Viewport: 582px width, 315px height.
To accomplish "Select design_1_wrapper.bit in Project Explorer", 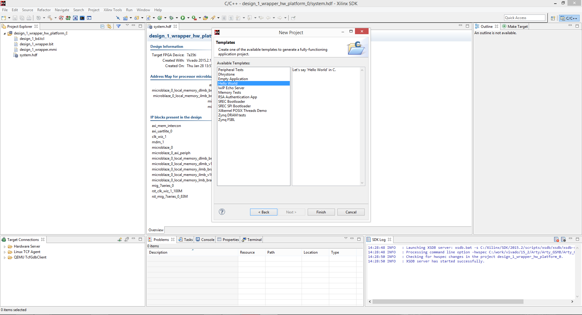I will [x=36, y=44].
